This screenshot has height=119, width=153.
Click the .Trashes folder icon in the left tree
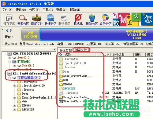tap(19, 90)
